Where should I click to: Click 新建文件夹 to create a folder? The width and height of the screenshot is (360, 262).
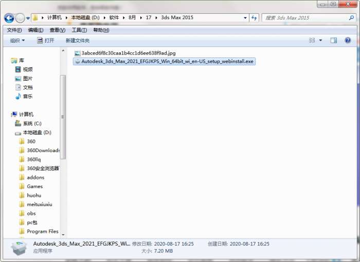click(77, 41)
